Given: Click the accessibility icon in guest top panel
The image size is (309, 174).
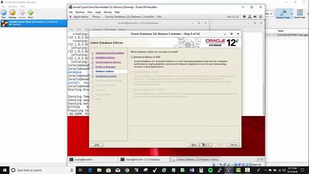Looking at the screenshot, I should pyautogui.click(x=244, y=17).
